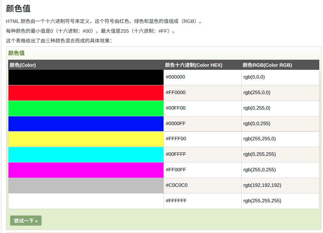Click the #00FFFF hex value
323x233 pixels.
176,154
